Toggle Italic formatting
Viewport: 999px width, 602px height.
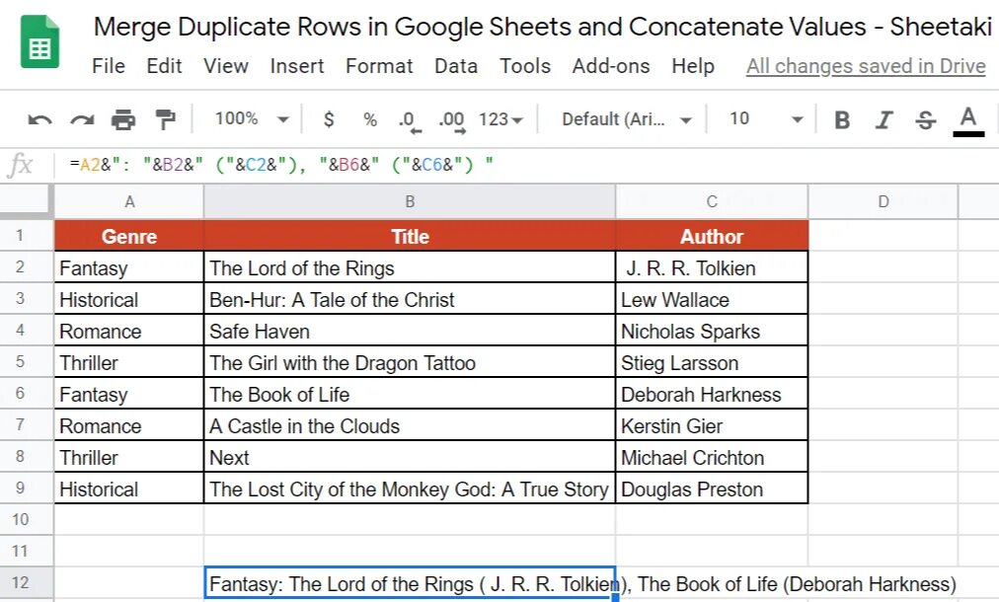(x=884, y=119)
